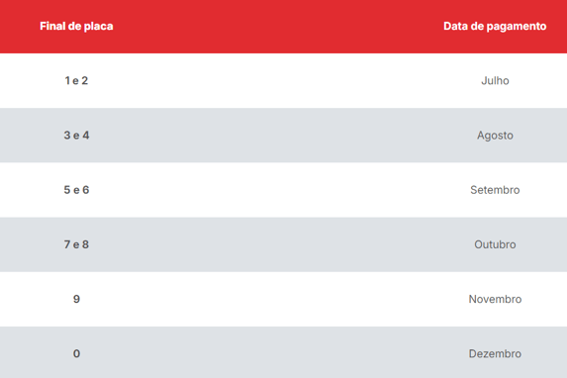Viewport: 567px width, 378px height.
Task: Click the 'Final de placa' column header
Action: click(x=76, y=26)
